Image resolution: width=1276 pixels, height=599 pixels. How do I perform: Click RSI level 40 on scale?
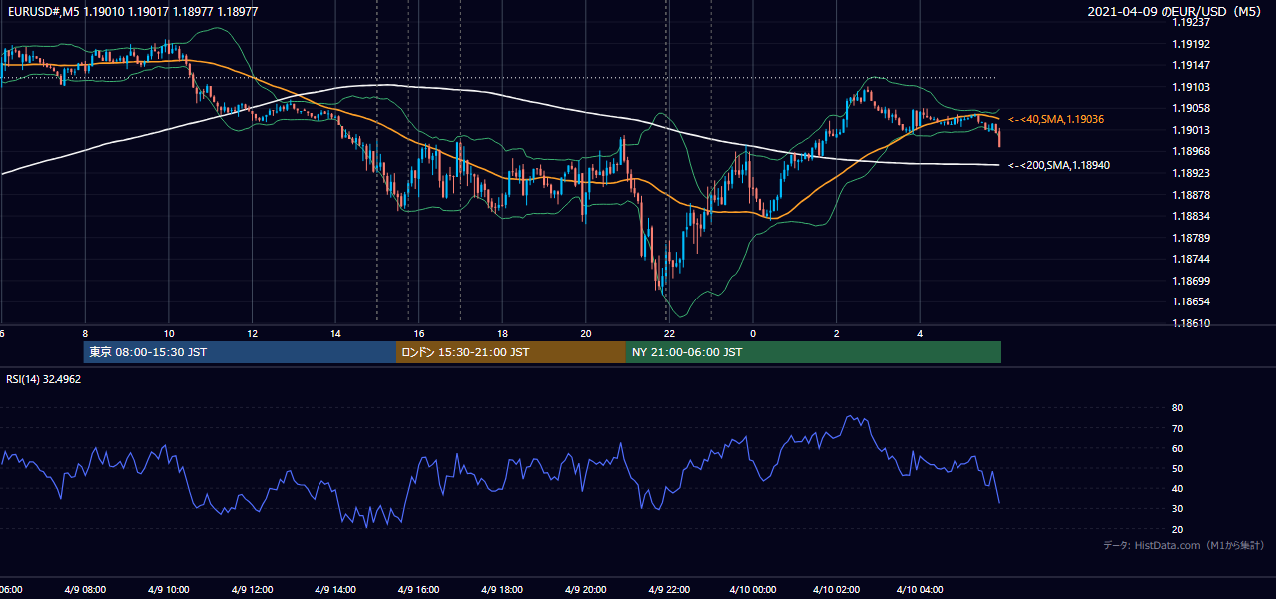(x=1178, y=488)
